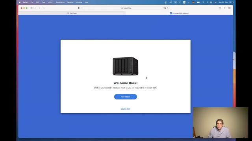This screenshot has width=252, height=141.
Task: Open Spotlight search magnifier icon
Action: pyautogui.click(x=208, y=2)
